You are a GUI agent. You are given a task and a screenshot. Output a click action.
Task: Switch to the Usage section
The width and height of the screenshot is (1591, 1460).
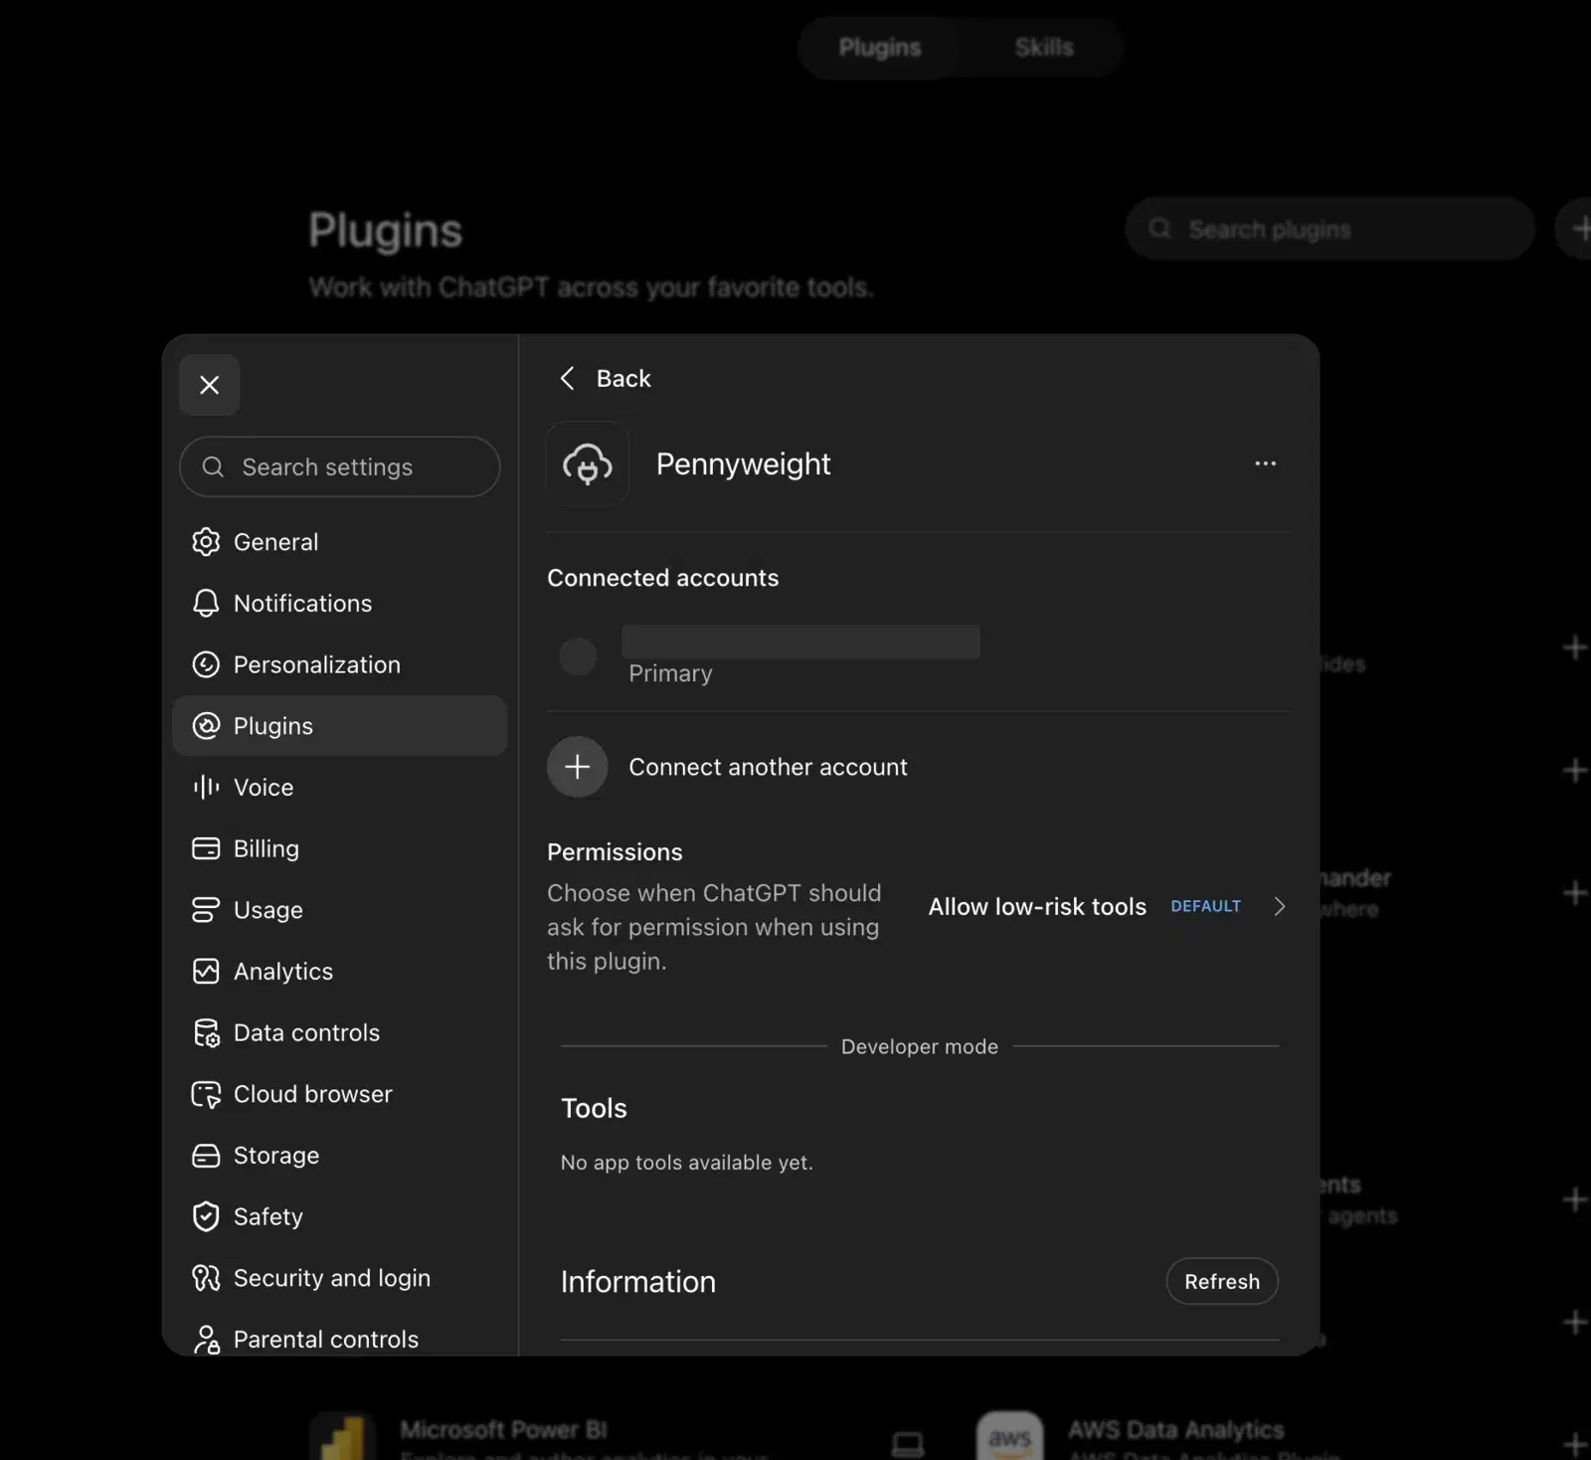[339, 910]
